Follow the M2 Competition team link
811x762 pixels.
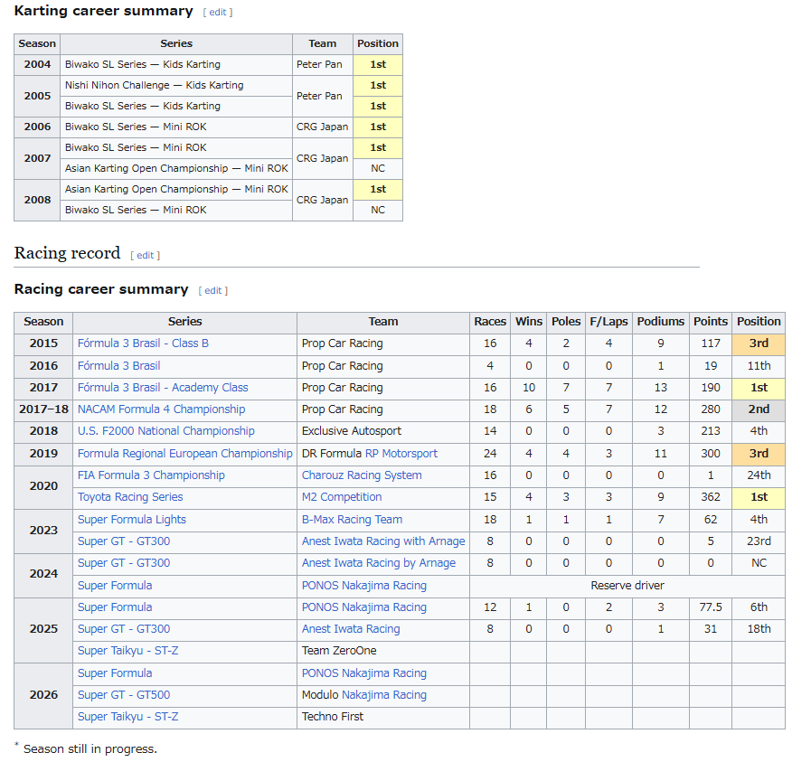click(342, 497)
